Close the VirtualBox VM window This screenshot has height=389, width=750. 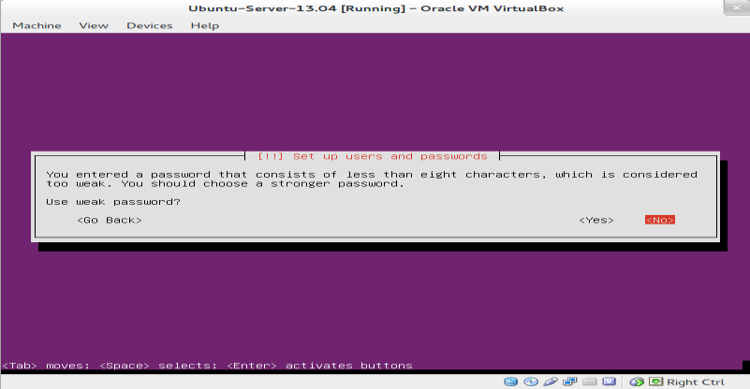click(737, 7)
